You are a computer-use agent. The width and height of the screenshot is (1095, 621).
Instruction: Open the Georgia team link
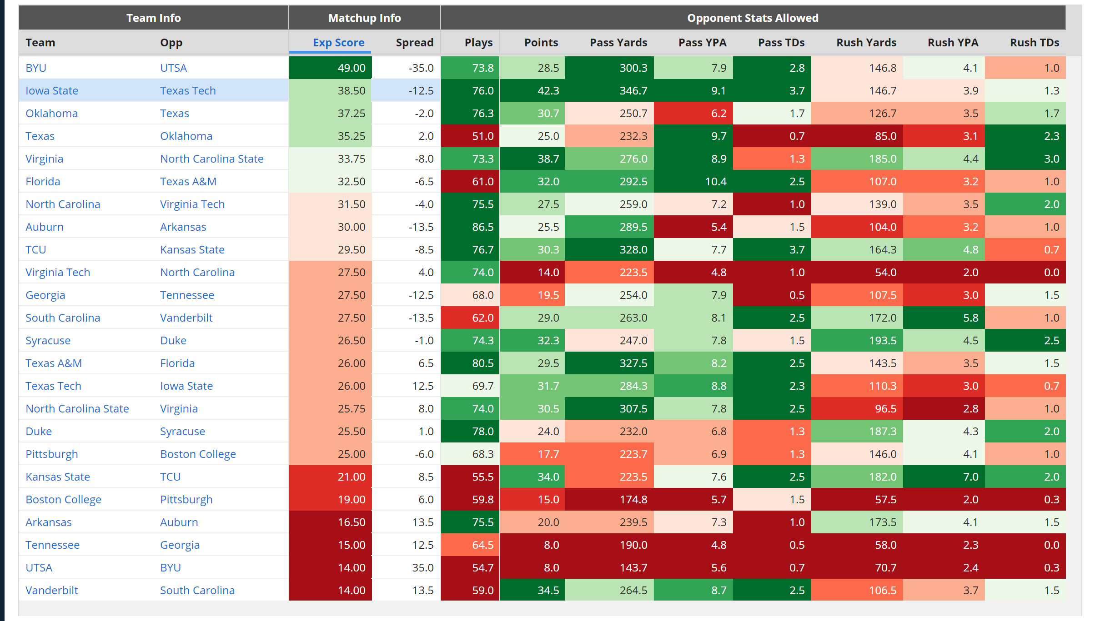(x=45, y=295)
